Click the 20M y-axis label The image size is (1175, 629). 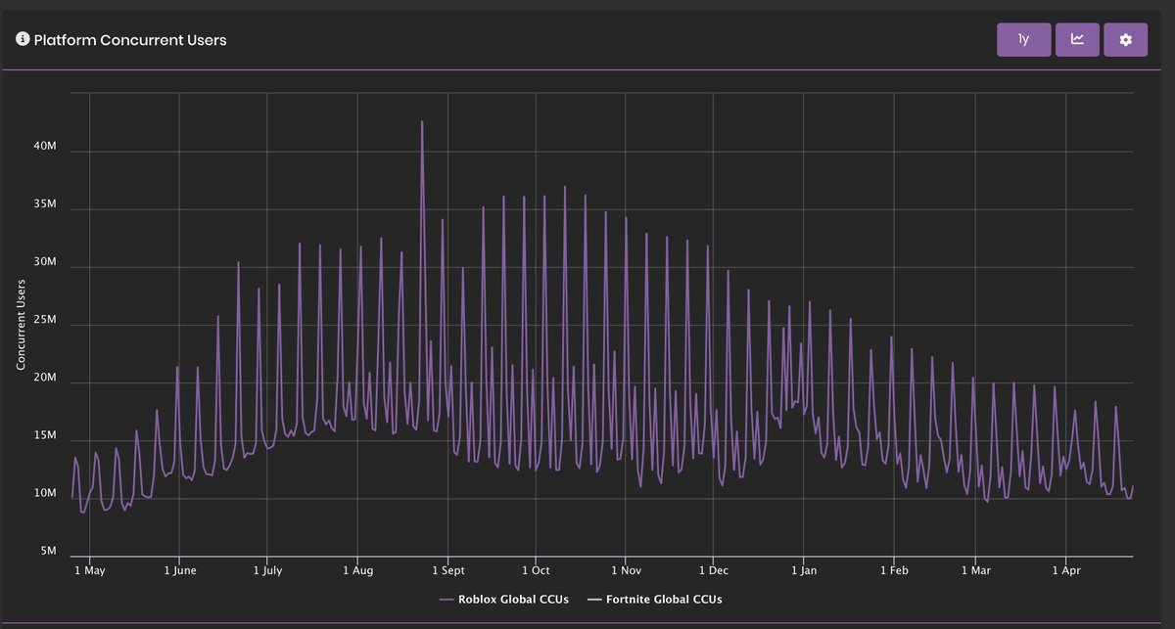[46, 379]
